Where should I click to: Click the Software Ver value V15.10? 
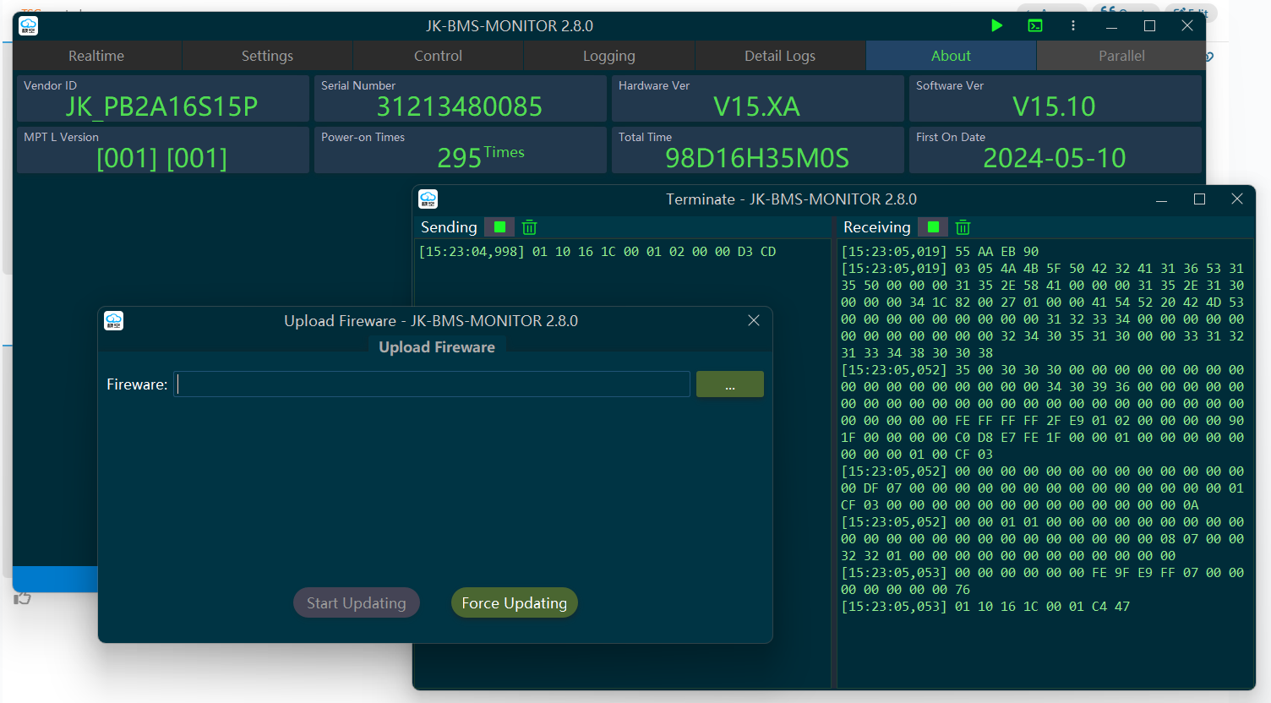[1054, 107]
